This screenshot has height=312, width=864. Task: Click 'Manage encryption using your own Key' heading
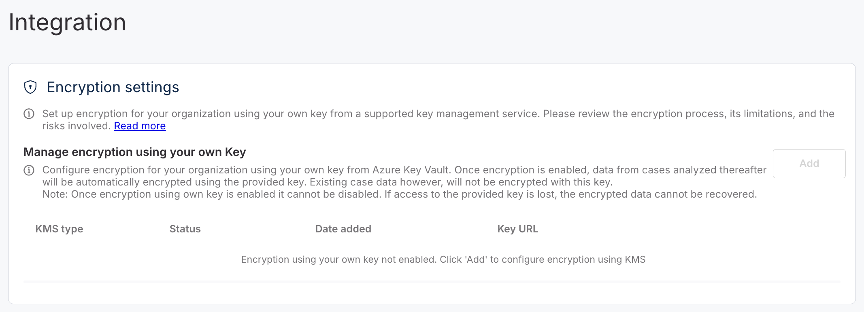coord(134,152)
